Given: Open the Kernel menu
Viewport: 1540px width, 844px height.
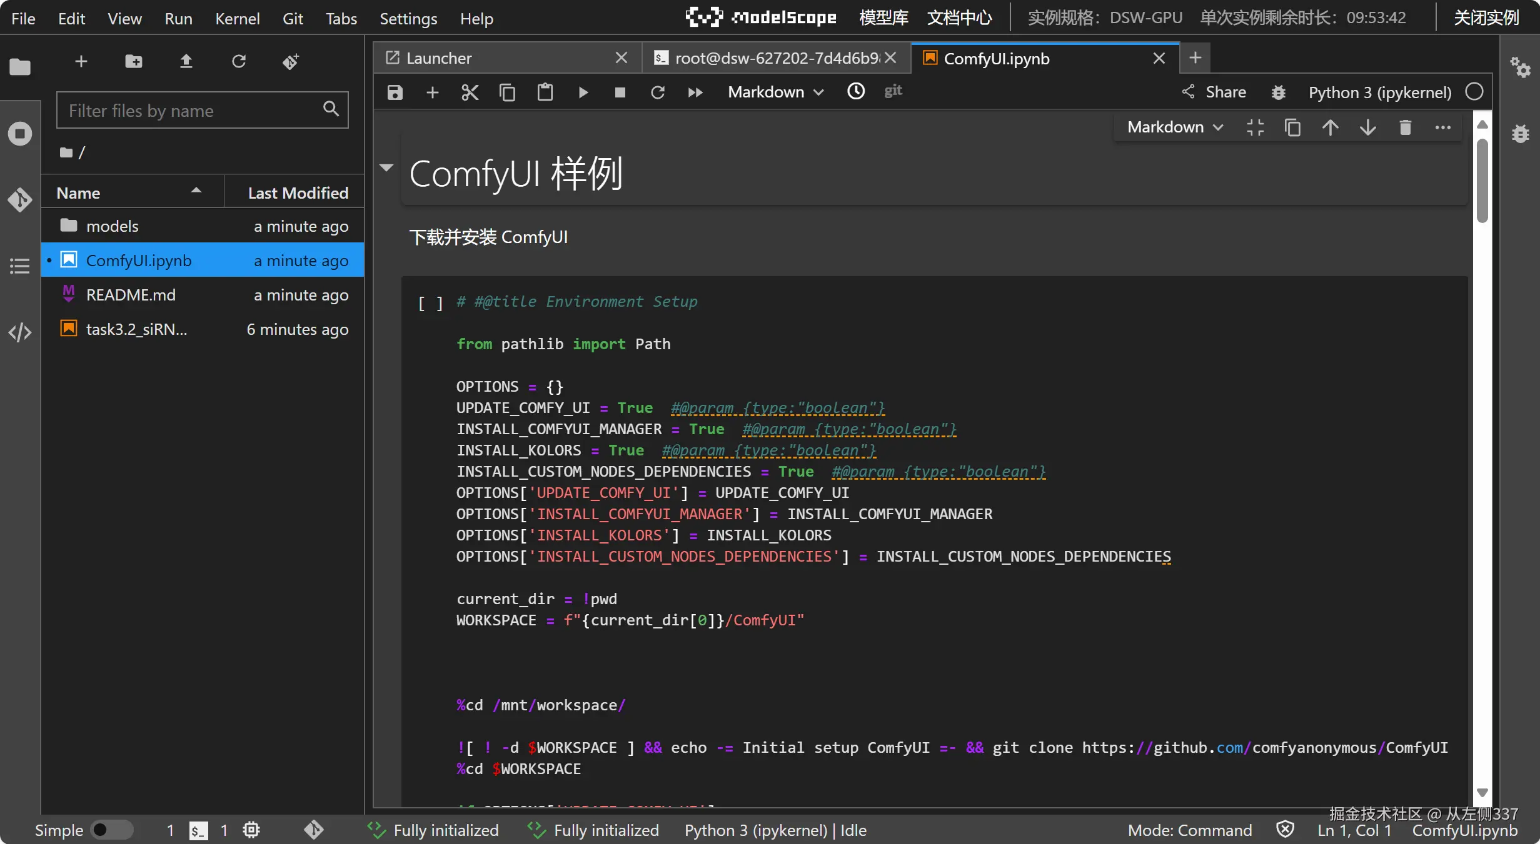Looking at the screenshot, I should (237, 19).
